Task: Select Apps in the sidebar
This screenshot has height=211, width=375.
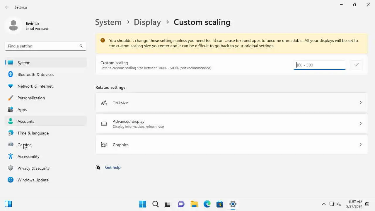Action: coord(22,110)
